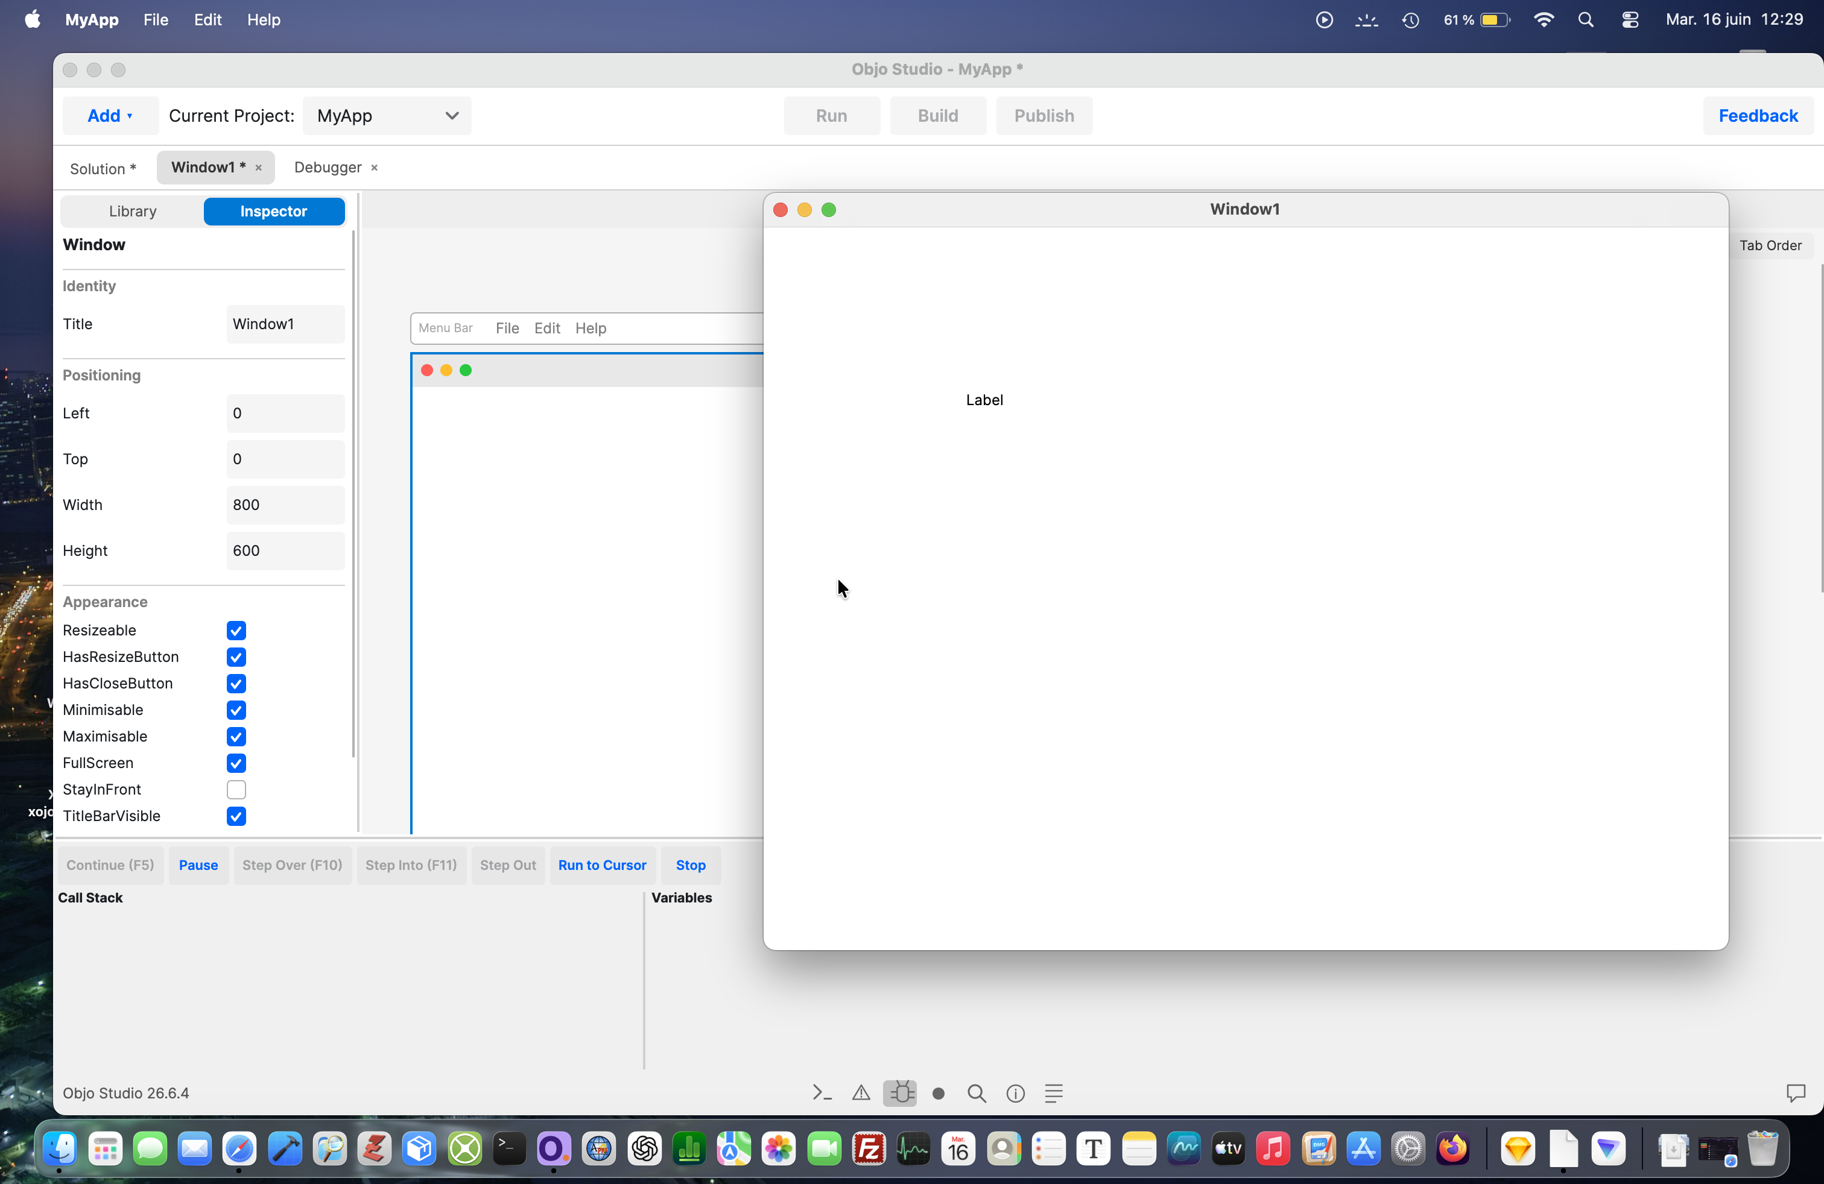1824x1184 pixels.
Task: Click the Label text in Window1
Action: (x=984, y=400)
